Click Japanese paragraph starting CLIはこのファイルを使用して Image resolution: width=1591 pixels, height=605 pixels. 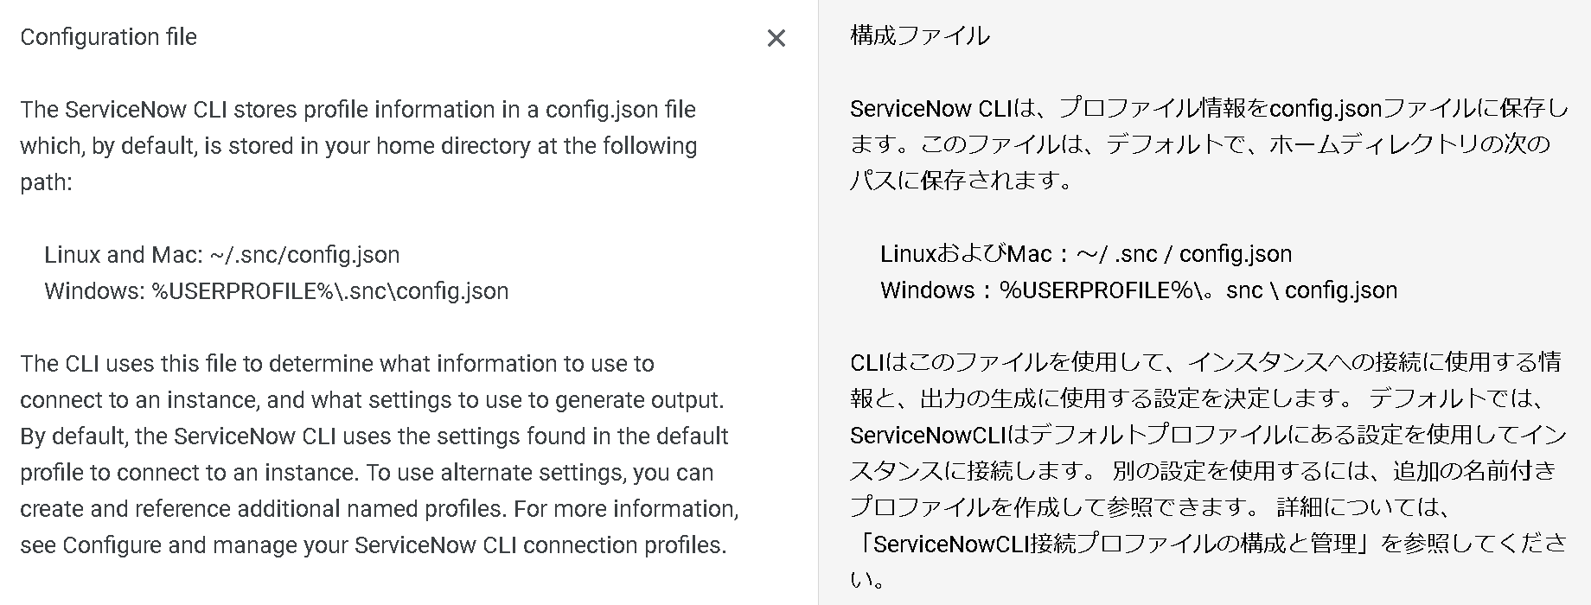click(x=1205, y=380)
